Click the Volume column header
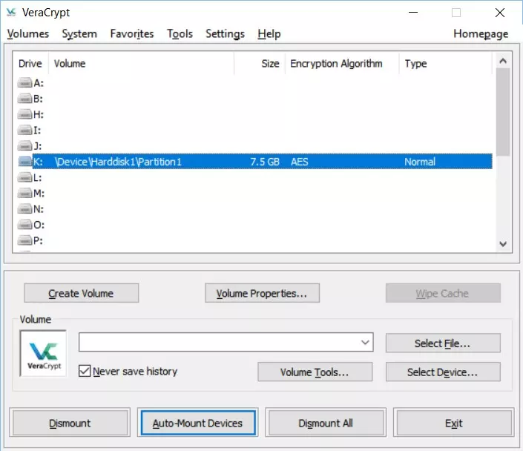Viewport: 523px width, 451px height. 141,63
